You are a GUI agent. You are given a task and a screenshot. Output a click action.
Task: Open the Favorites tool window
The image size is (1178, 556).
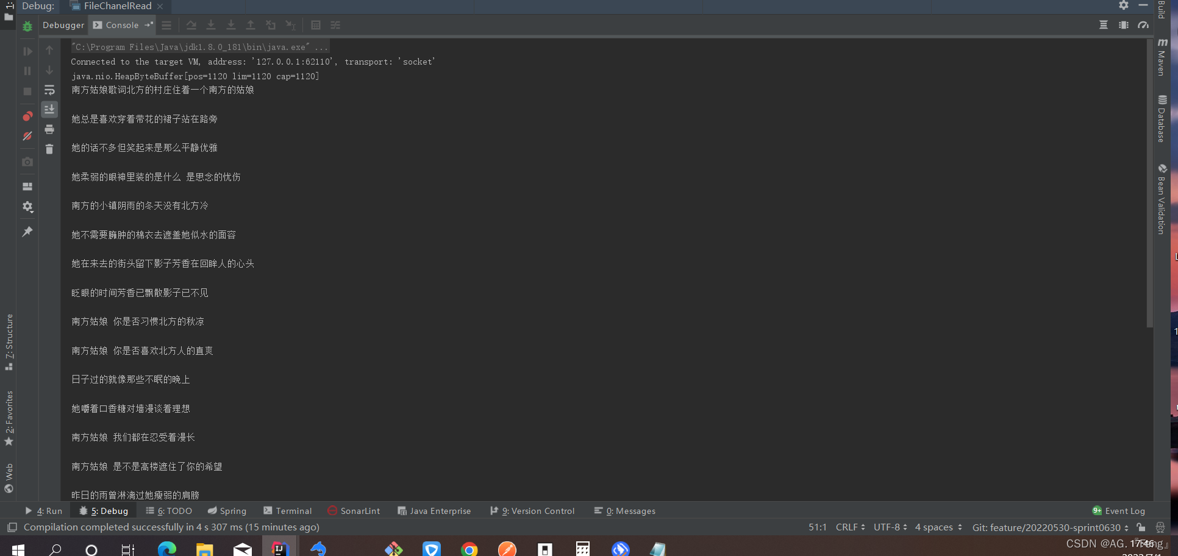[x=9, y=418]
